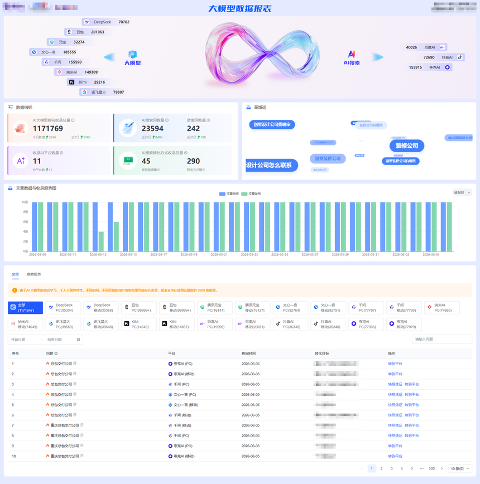Toggle the 文章发布 legend series
The width and height of the screenshot is (480, 484).
pyautogui.click(x=251, y=194)
